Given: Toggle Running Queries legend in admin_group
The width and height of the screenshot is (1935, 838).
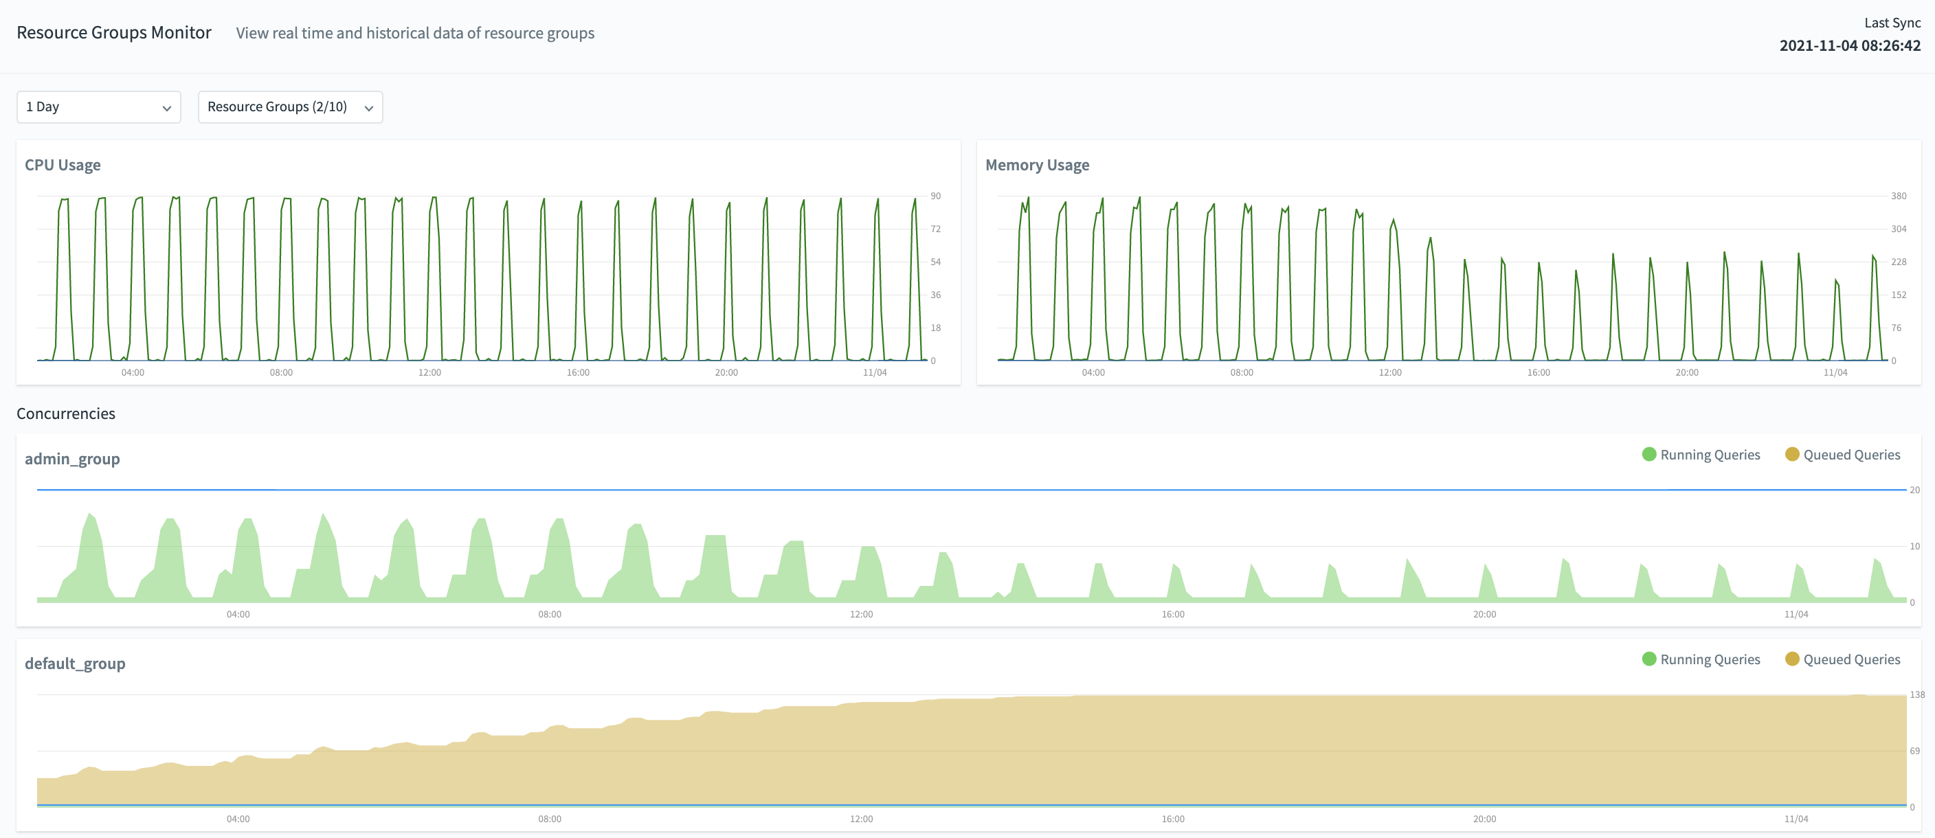Looking at the screenshot, I should (1701, 454).
